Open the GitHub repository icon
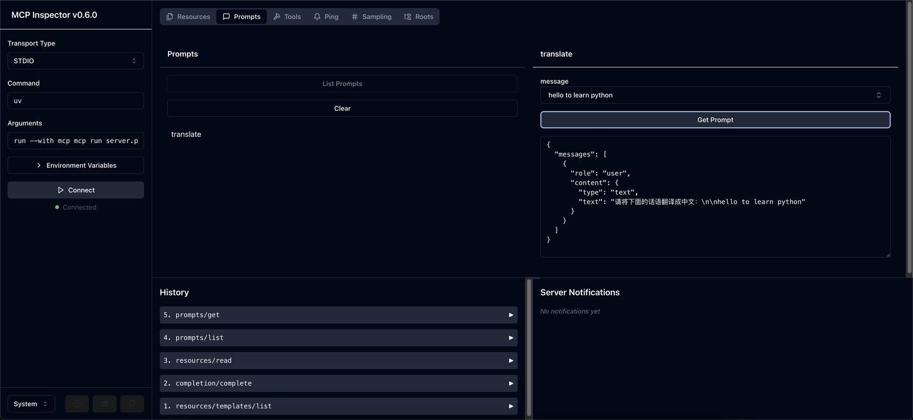 pyautogui.click(x=133, y=404)
